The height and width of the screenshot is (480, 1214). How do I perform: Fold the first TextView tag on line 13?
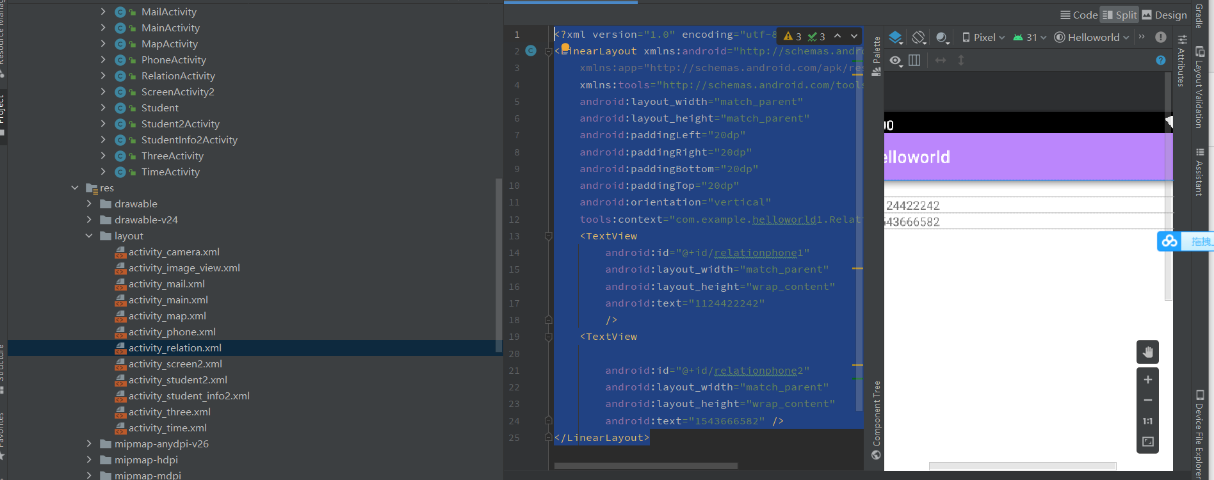(x=548, y=236)
